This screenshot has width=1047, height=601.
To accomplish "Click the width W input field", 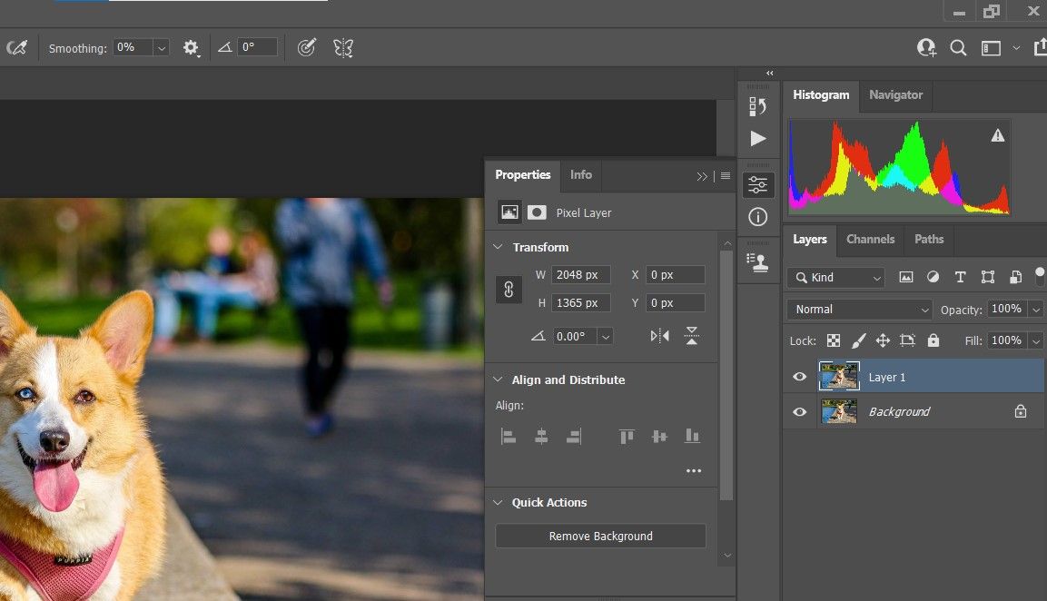I will click(x=581, y=275).
